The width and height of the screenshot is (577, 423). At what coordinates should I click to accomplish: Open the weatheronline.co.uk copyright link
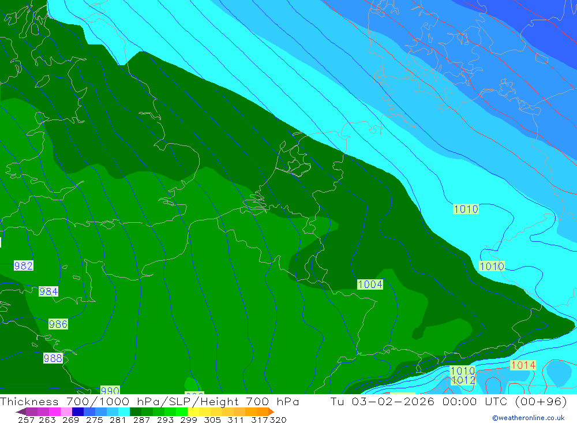pyautogui.click(x=528, y=418)
